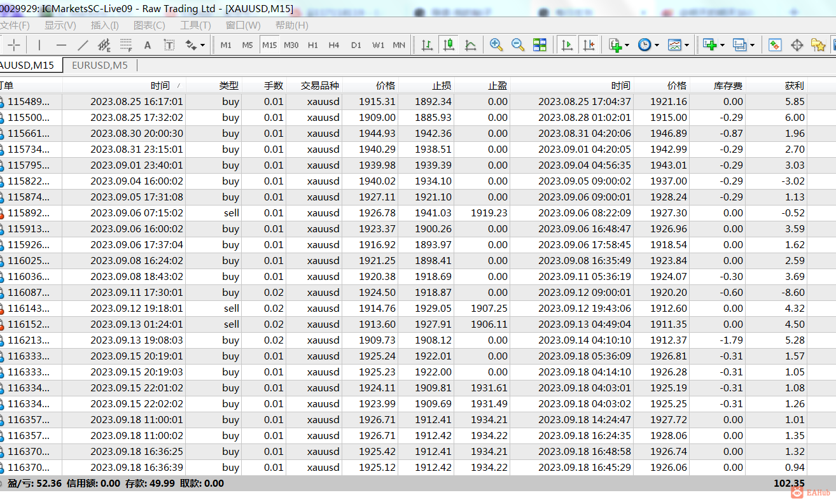
Task: Select the Text (A) drawing tool
Action: tap(148, 45)
